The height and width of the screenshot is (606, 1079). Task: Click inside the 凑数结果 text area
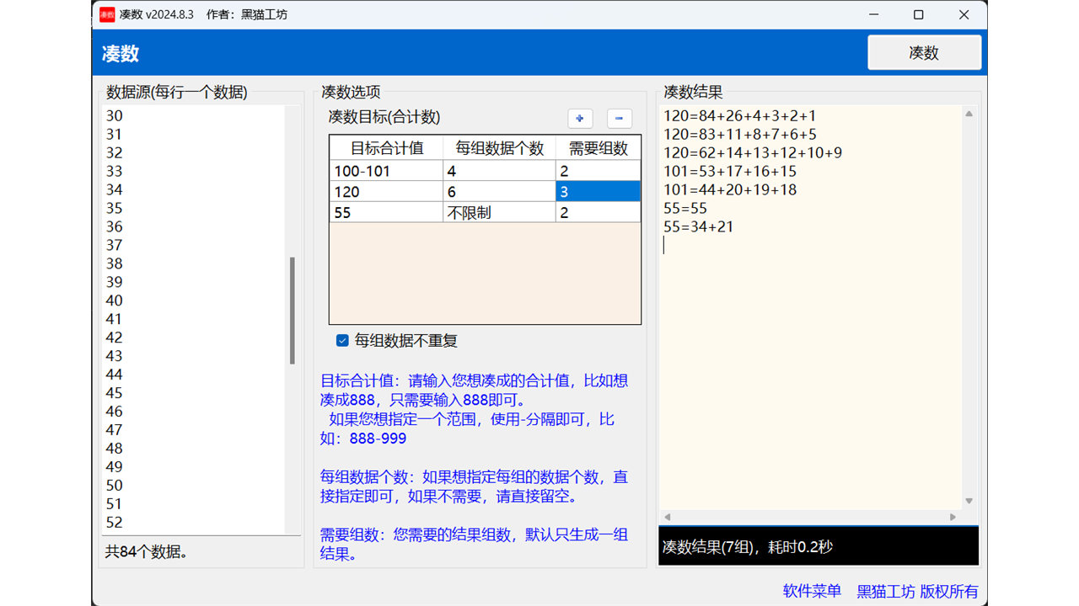tap(809, 337)
